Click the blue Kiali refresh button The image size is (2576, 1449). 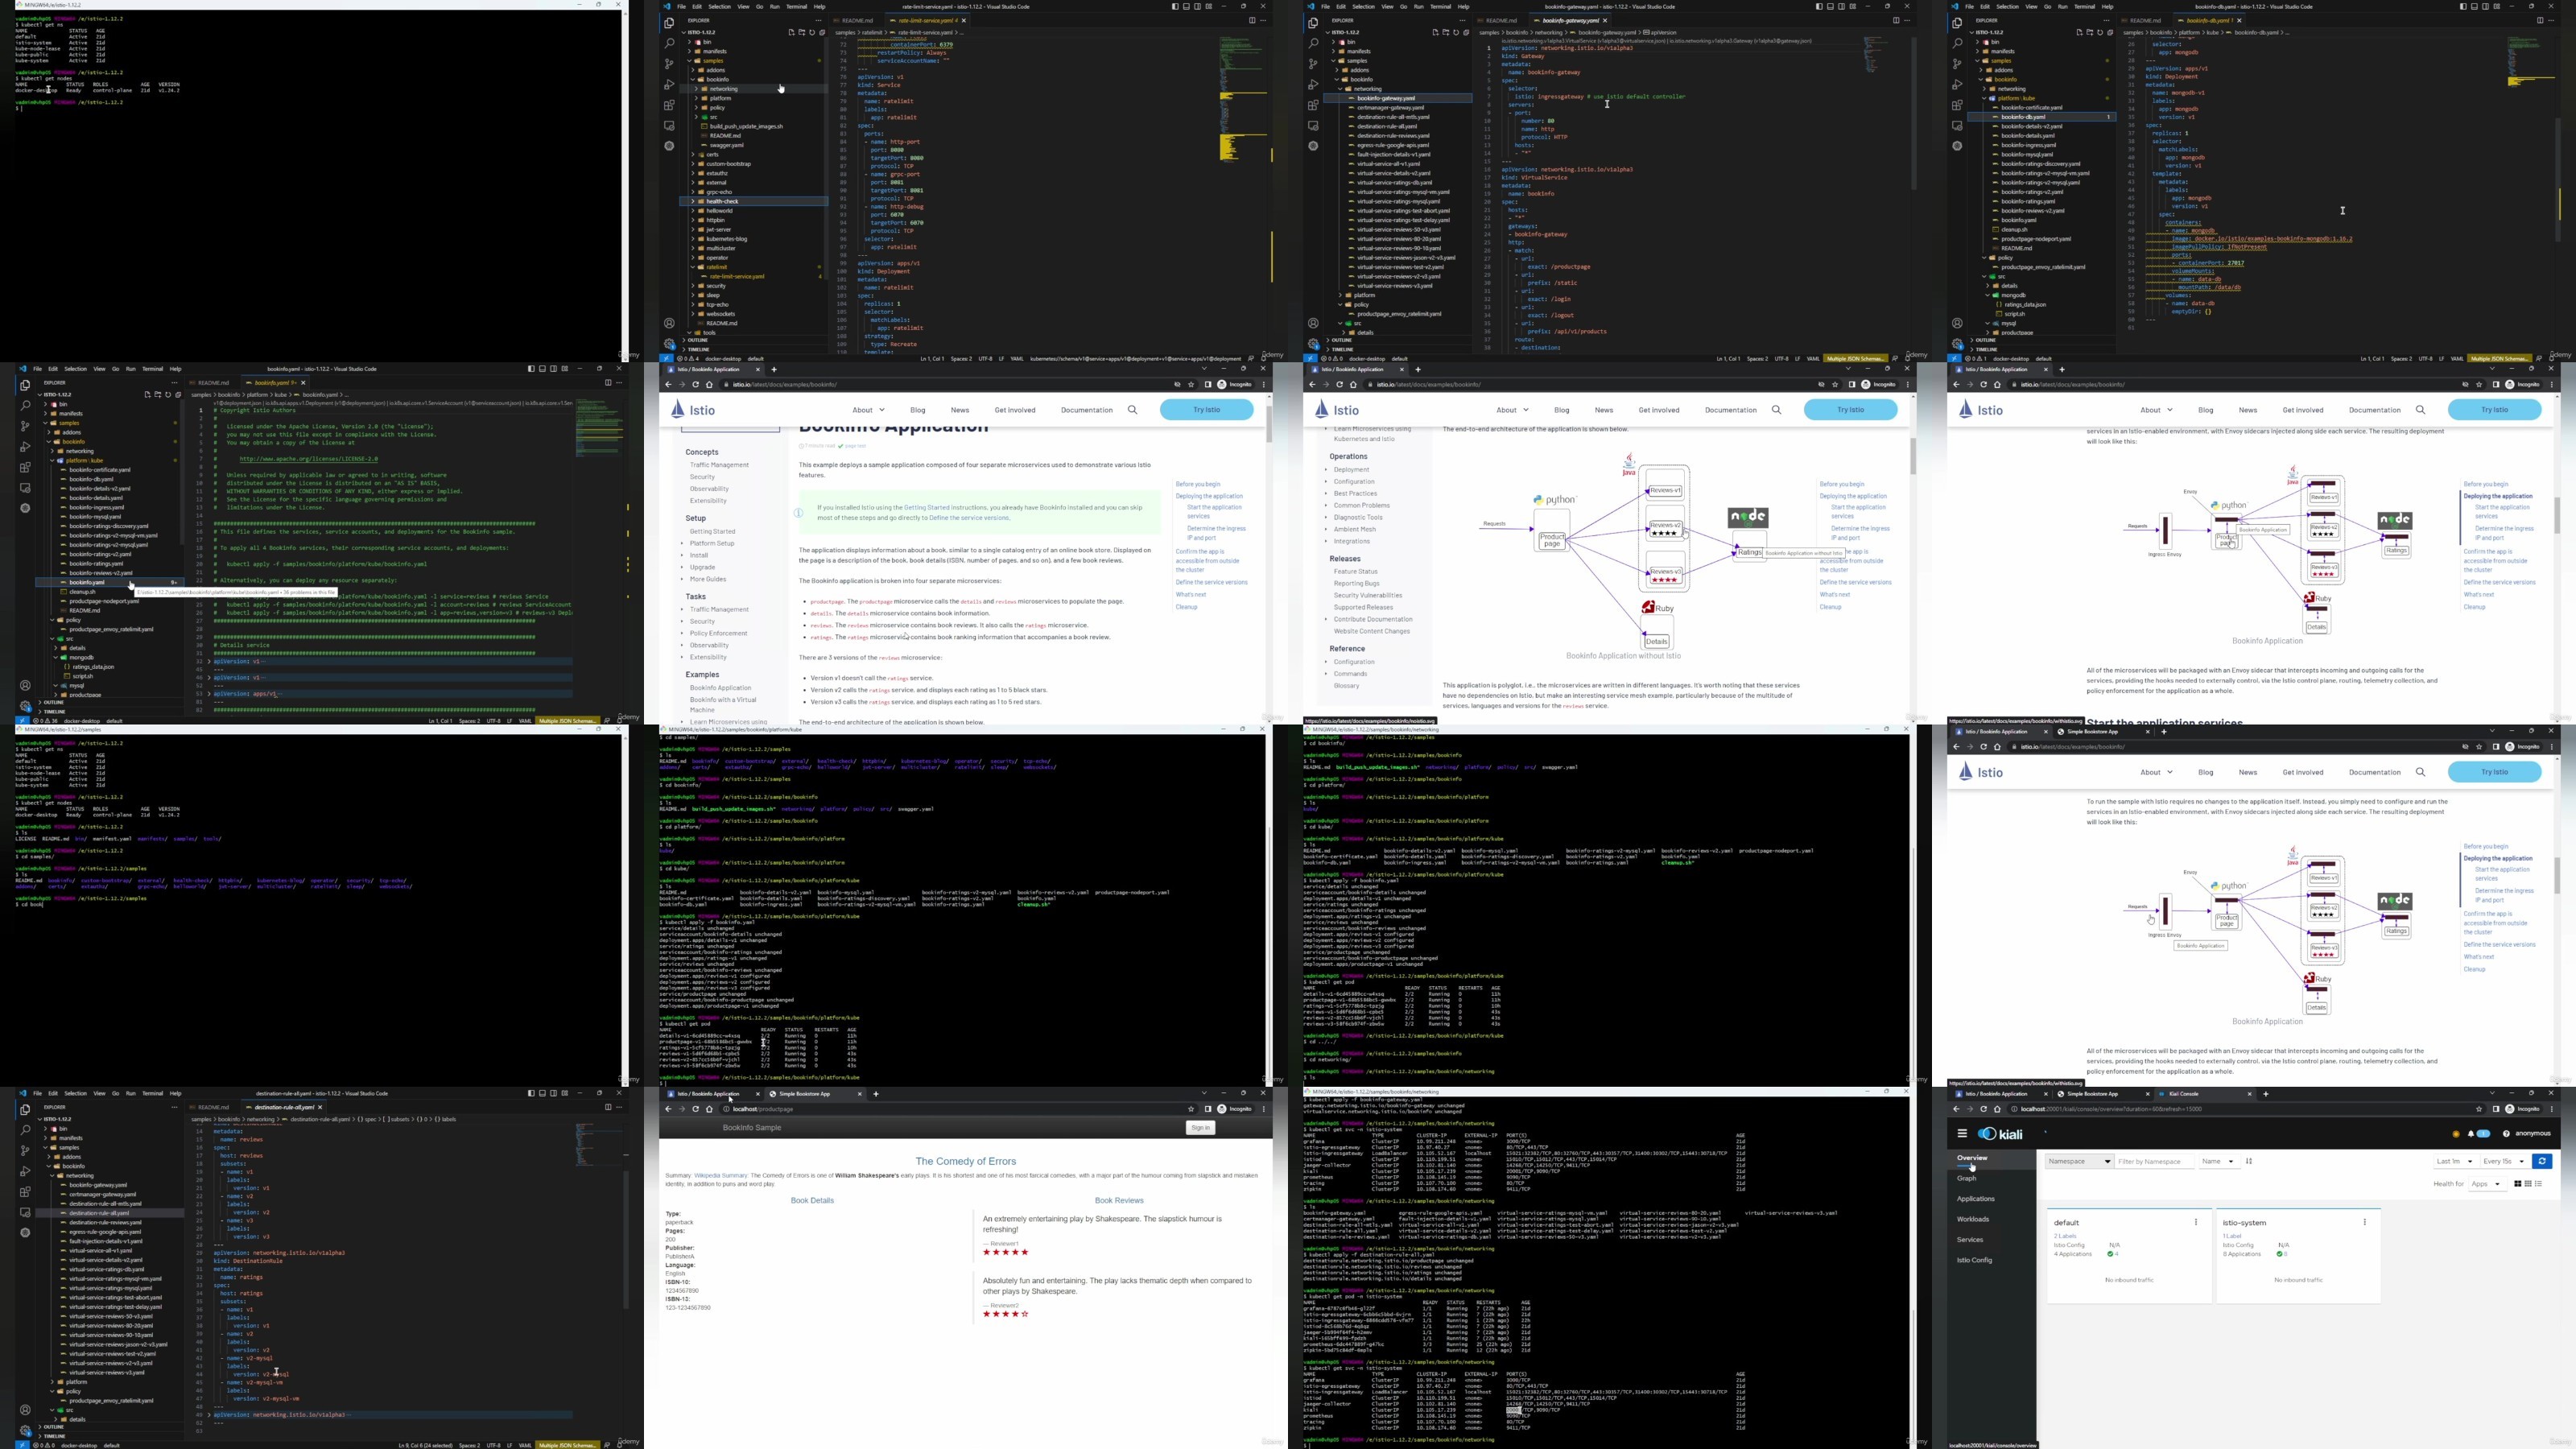(x=2542, y=1161)
